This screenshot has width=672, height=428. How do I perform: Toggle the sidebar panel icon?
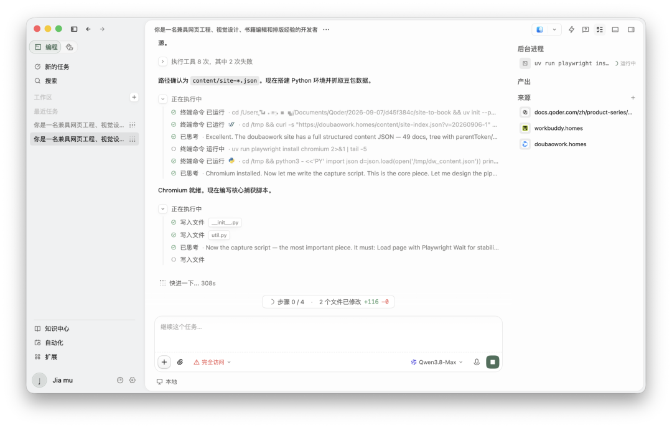pos(74,29)
